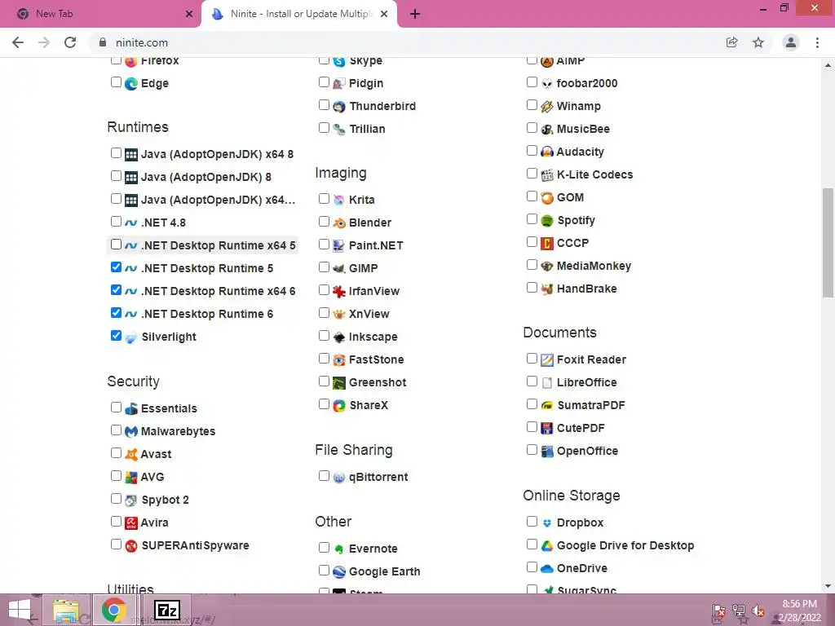Click the SUPERAntiSpyware label
The width and height of the screenshot is (835, 626).
(x=195, y=545)
